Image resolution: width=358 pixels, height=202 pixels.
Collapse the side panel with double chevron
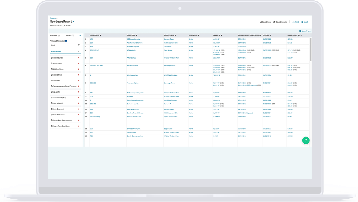coord(80,35)
